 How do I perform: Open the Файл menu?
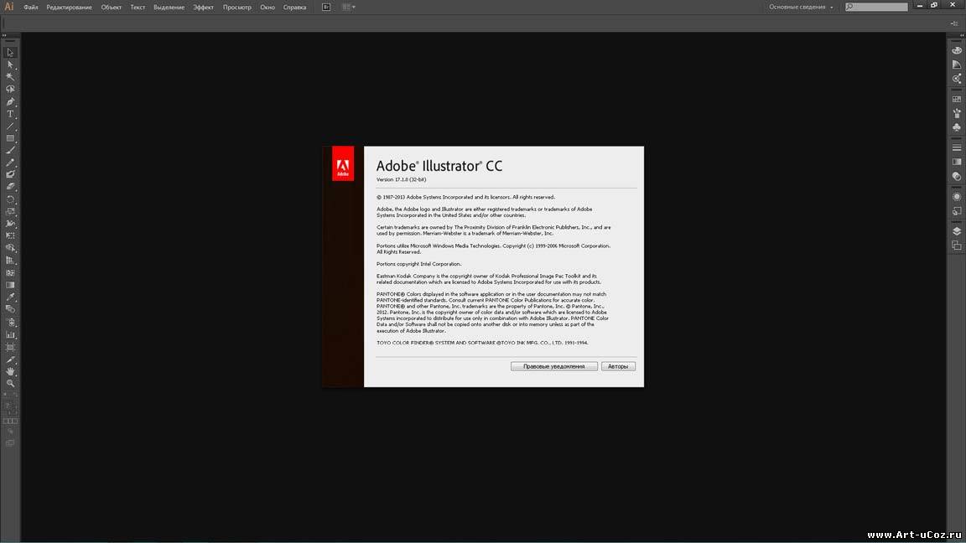coord(31,8)
